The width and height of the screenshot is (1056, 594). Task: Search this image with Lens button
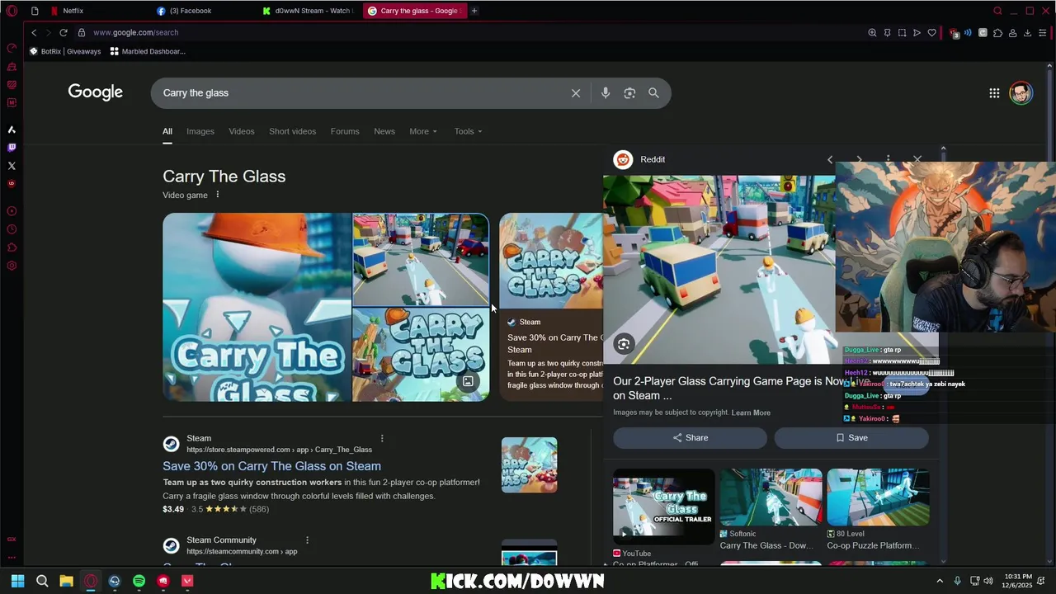coord(624,344)
